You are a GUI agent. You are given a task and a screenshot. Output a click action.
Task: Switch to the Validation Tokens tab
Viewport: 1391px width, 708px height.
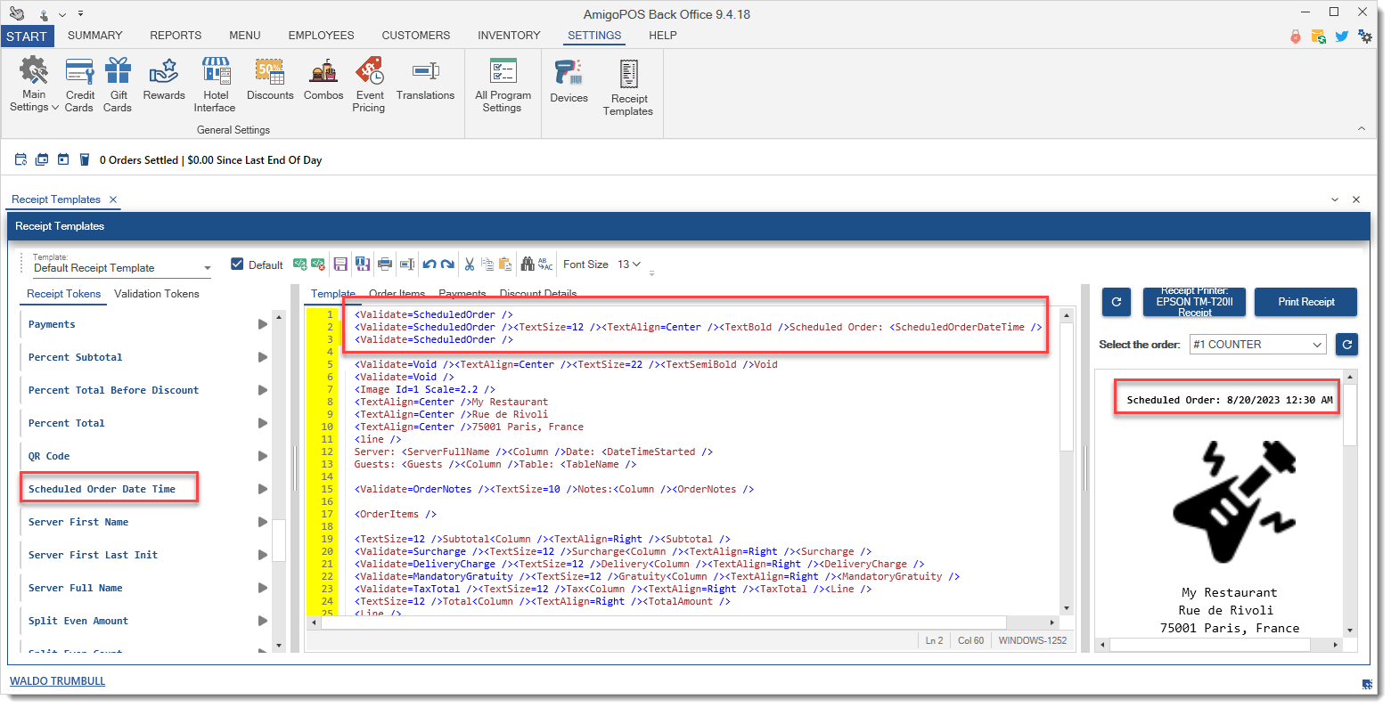(x=157, y=294)
